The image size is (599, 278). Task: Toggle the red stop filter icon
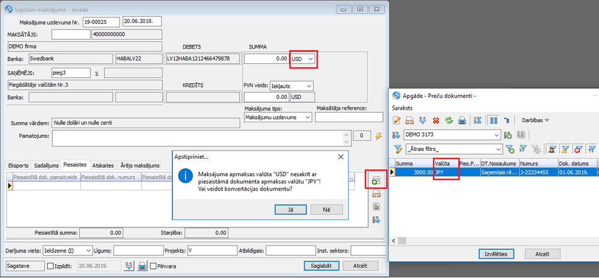[579, 149]
